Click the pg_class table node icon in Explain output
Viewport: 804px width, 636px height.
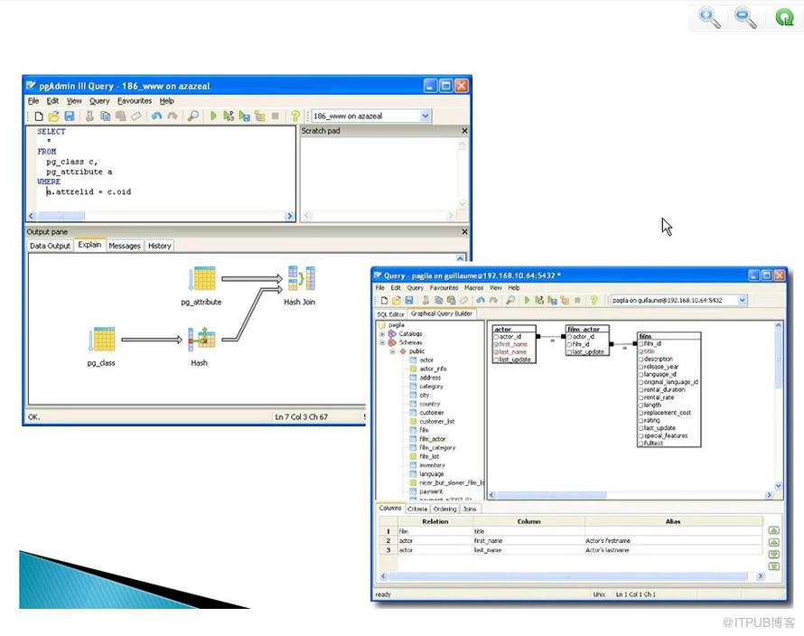[101, 339]
